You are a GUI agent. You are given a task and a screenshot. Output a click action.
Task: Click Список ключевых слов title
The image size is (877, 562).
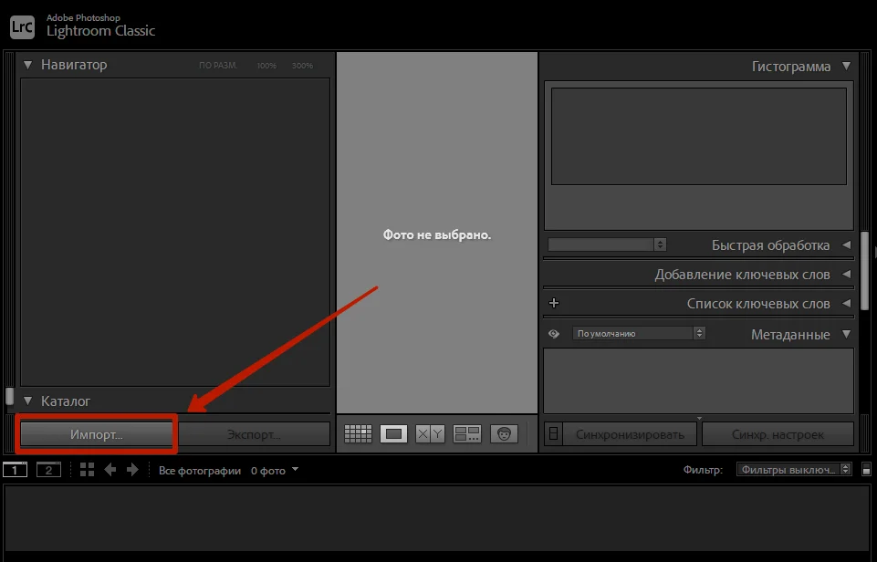[758, 304]
